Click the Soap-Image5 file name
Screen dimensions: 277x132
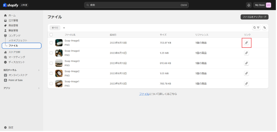click(72, 41)
